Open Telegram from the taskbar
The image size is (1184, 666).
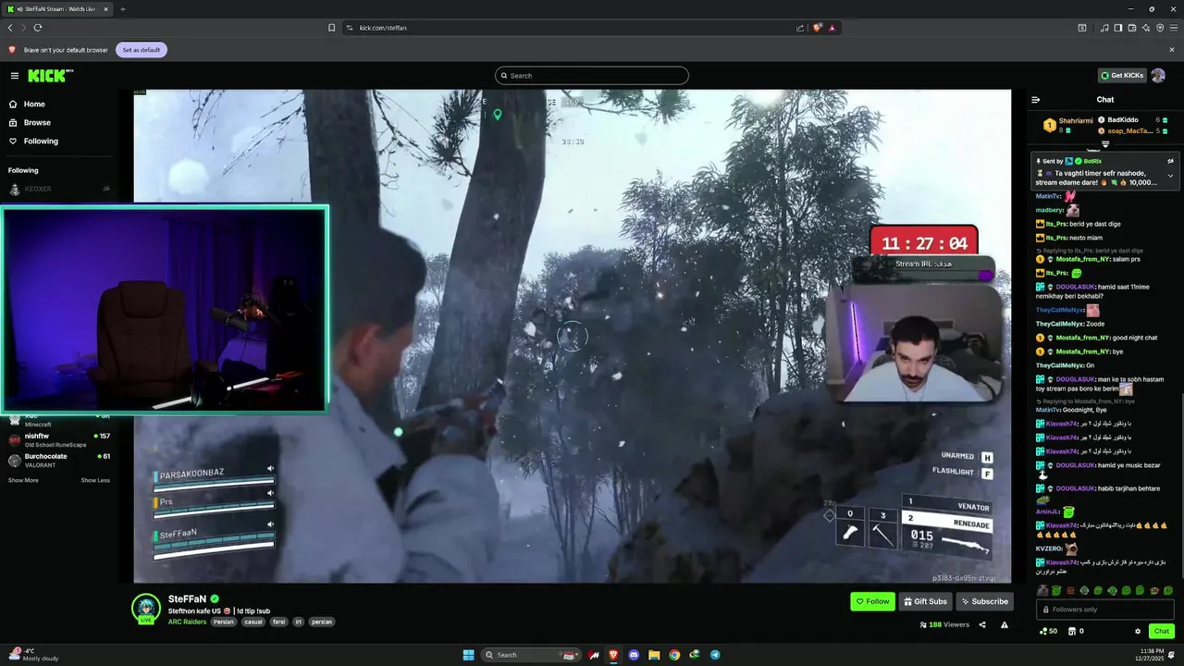715,655
